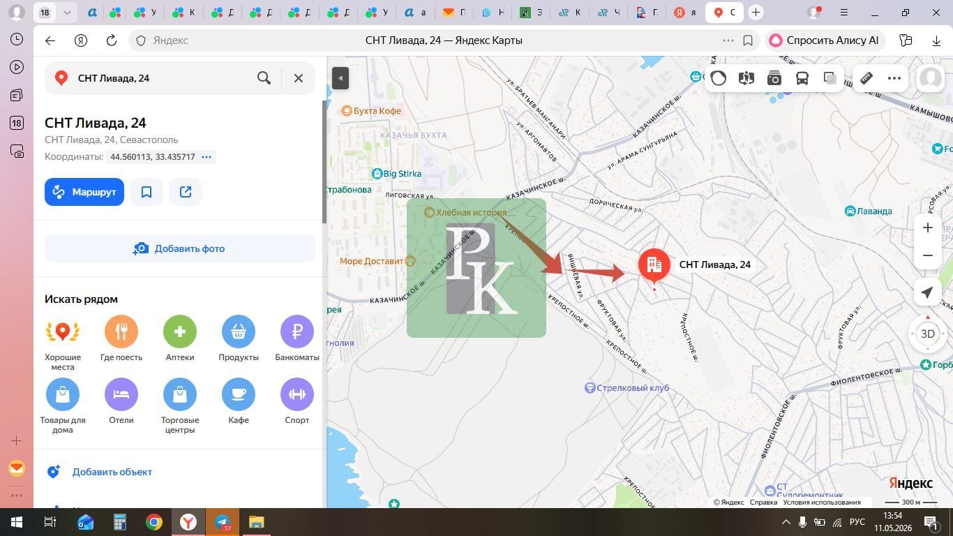Open browser history in the sidebar
The image size is (953, 536).
click(x=17, y=40)
